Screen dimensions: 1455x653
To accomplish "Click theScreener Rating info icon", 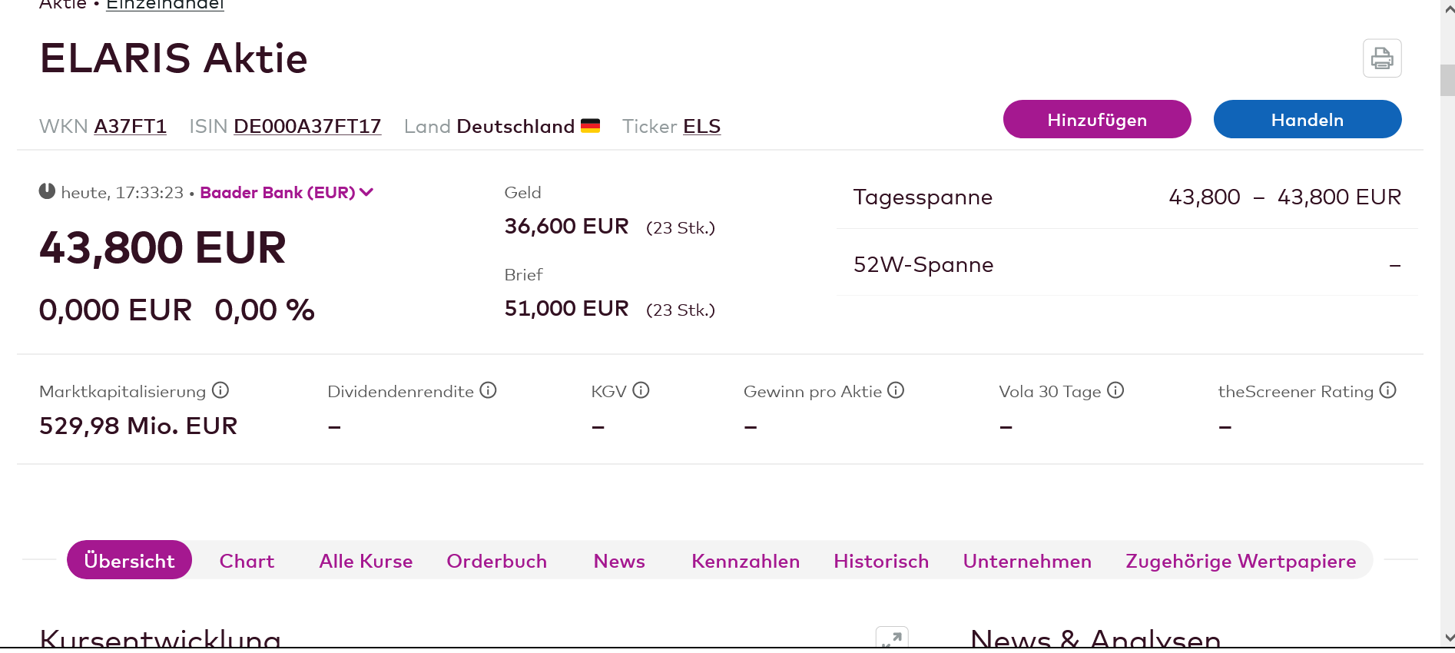I will tap(1387, 390).
